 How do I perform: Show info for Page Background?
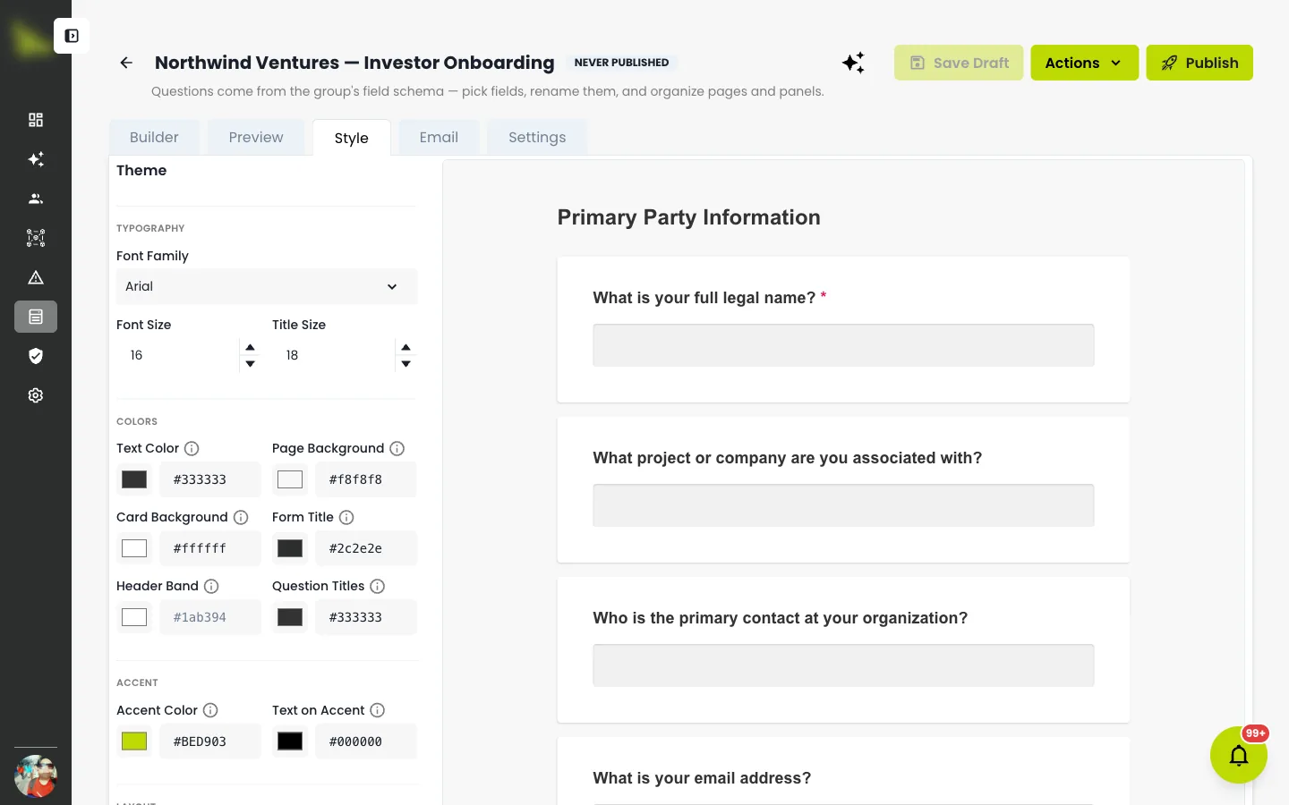[397, 448]
